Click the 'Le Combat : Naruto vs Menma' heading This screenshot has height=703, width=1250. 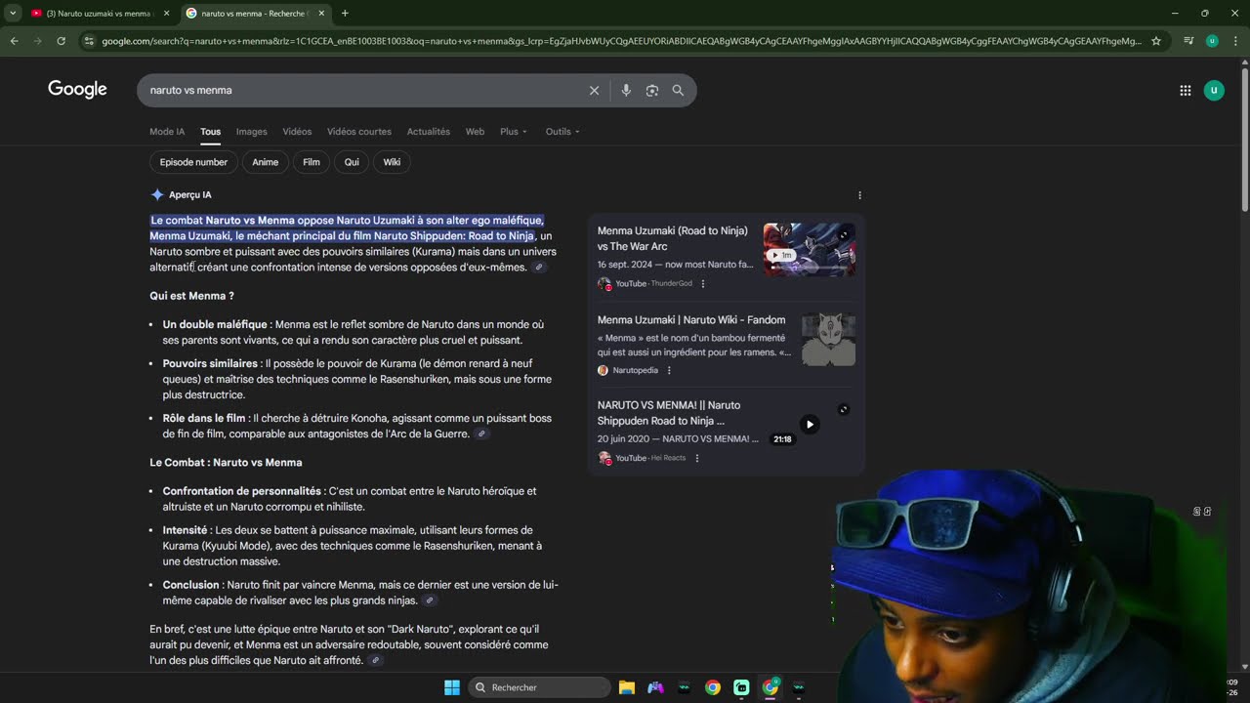(x=226, y=463)
